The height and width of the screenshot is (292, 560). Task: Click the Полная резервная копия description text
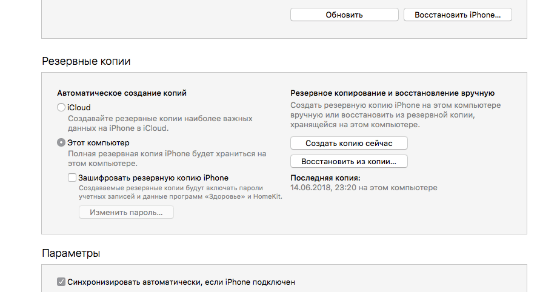tap(167, 159)
